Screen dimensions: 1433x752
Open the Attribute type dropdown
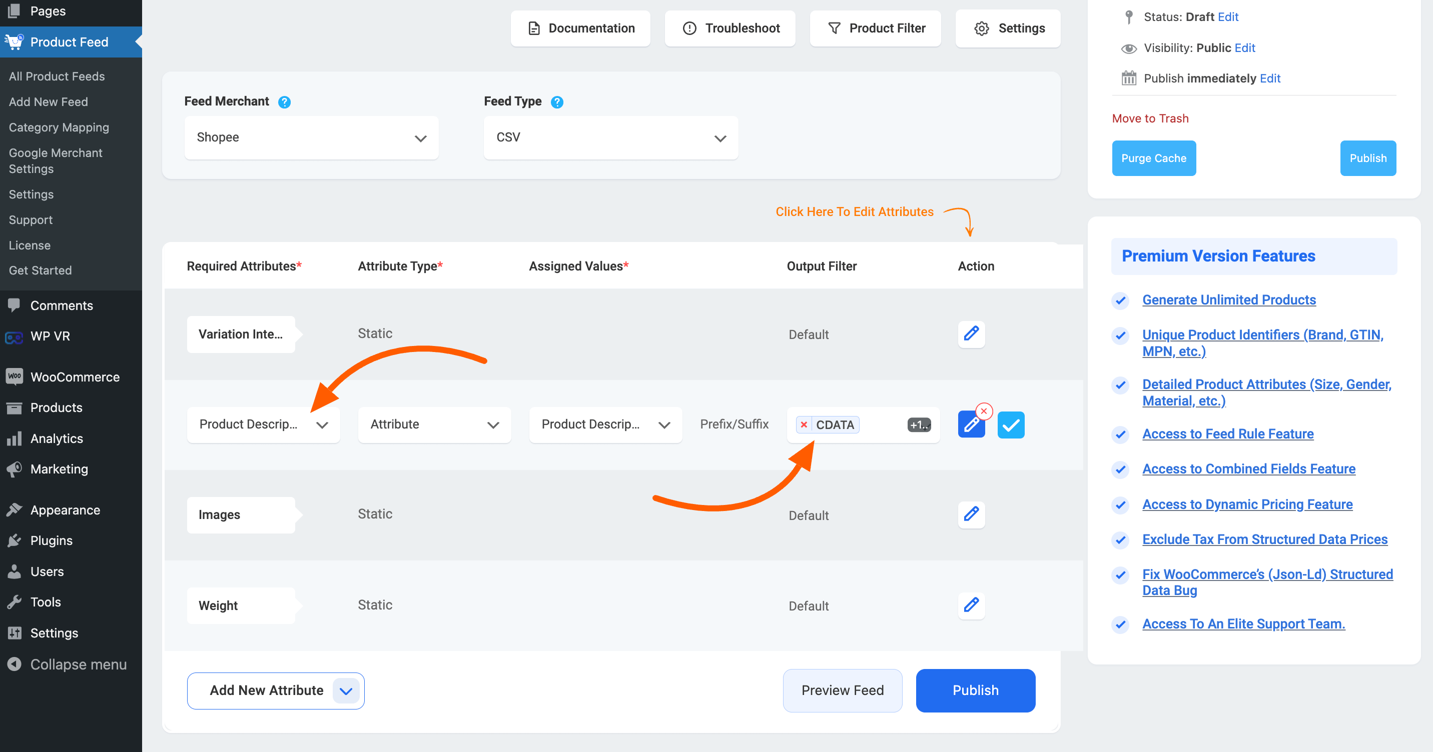point(434,424)
